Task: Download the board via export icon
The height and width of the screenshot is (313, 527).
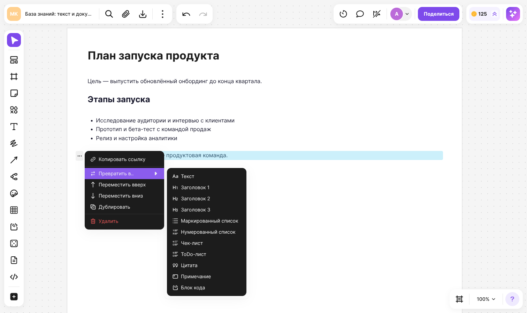Action: click(x=143, y=14)
